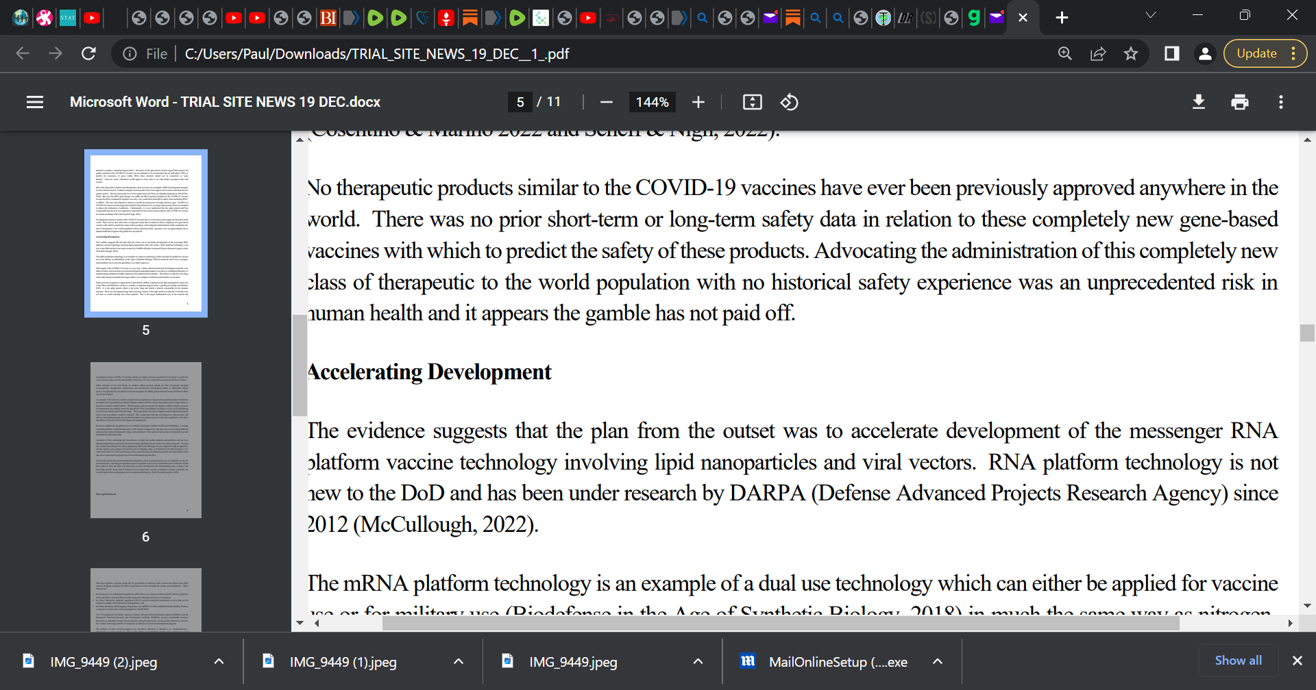Switch to the STAT tab
This screenshot has height=690, width=1316.
(68, 18)
